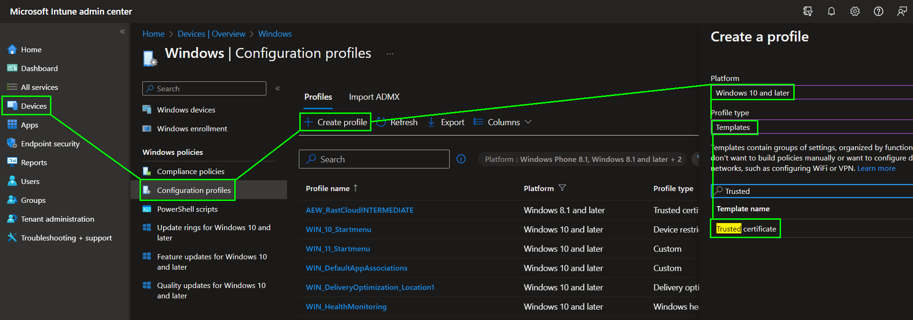Collapse the main left navigation menu

pyautogui.click(x=123, y=32)
